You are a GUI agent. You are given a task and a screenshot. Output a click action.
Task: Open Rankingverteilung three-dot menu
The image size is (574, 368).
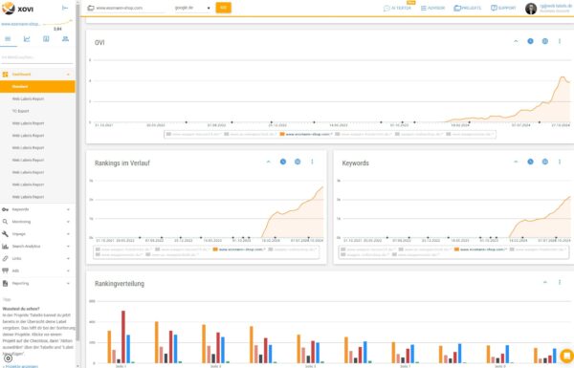560,282
